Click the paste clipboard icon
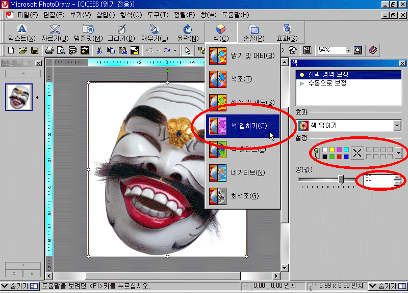Viewport: 408px width, 293px height. coord(122,50)
